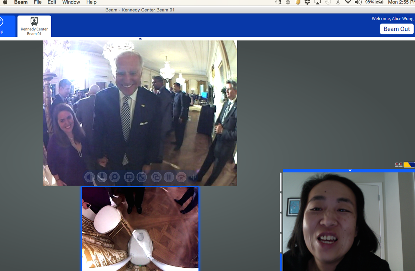Expand the self-view panel top arrow

point(350,171)
